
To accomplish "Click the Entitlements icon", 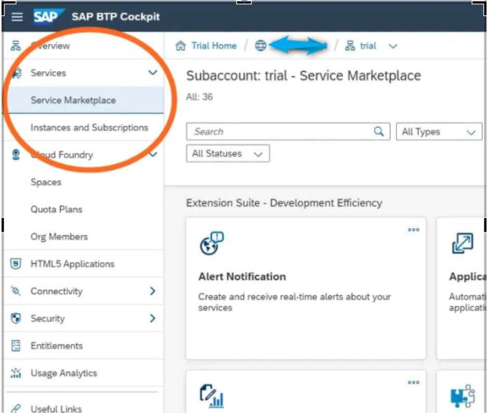I will coord(16,345).
